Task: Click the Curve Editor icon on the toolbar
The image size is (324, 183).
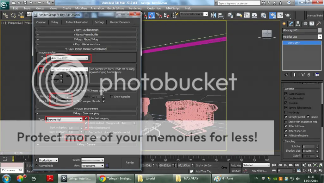Action: [x=247, y=15]
